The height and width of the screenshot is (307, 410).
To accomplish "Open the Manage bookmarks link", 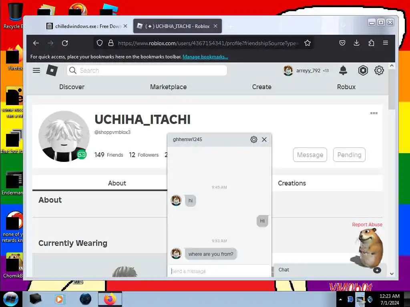I will [x=205, y=57].
